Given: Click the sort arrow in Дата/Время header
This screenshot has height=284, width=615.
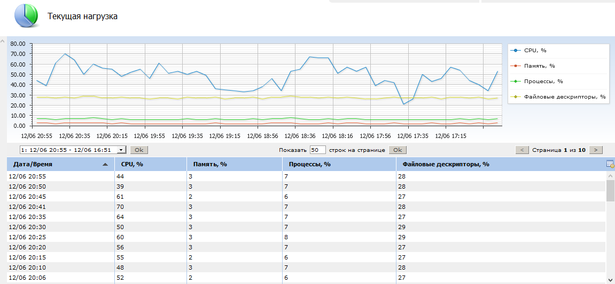Looking at the screenshot, I should [x=105, y=165].
